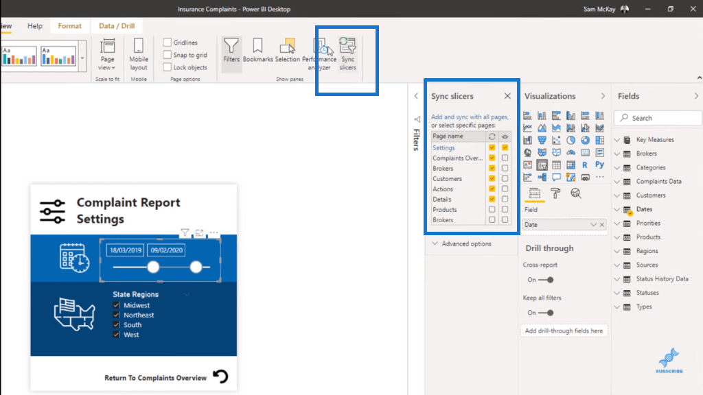The width and height of the screenshot is (703, 395).
Task: Toggle sync checkbox for Products page
Action: pos(492,210)
